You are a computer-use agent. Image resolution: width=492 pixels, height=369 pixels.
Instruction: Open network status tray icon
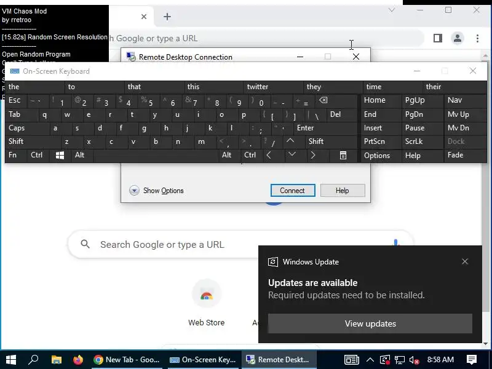click(x=399, y=360)
